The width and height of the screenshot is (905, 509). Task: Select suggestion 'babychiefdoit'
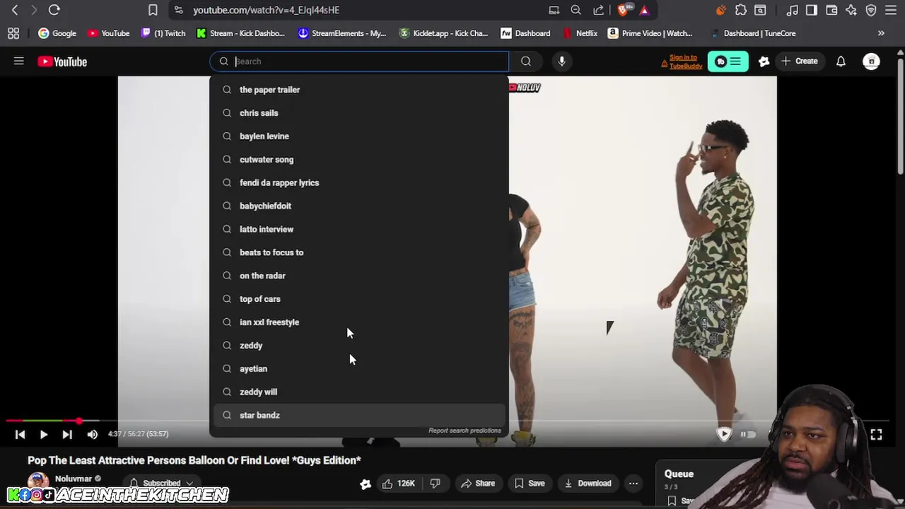(359, 206)
